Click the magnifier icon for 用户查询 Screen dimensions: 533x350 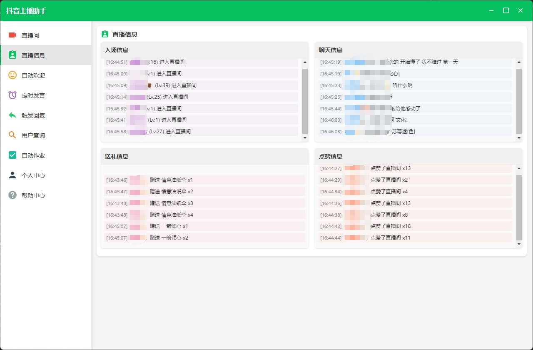pyautogui.click(x=12, y=135)
